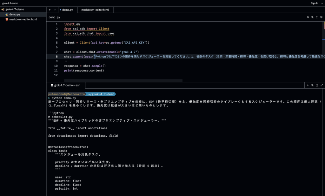Open the Sign In dropdown chevron
Image resolution: width=325 pixels, height=196 pixels.
322,3
